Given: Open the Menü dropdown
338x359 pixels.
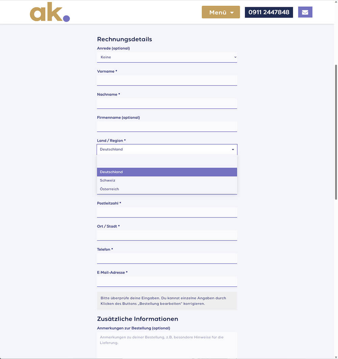Looking at the screenshot, I should (x=221, y=12).
